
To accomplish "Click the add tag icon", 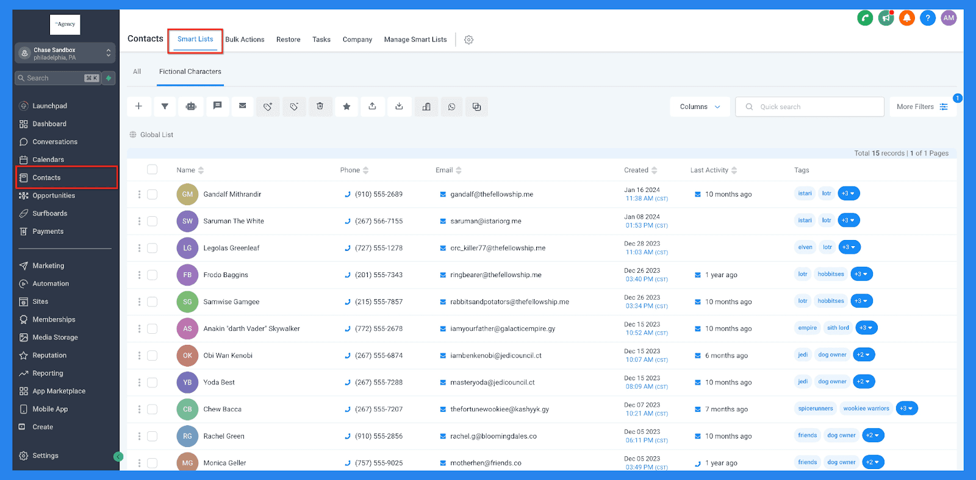I will [268, 107].
